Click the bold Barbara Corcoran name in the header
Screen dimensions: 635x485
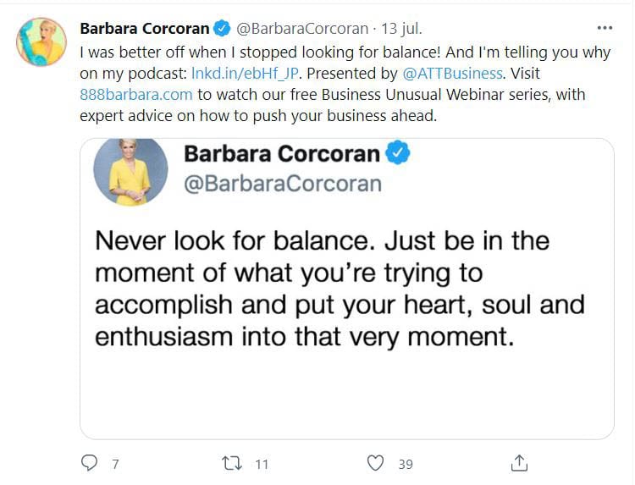[144, 28]
